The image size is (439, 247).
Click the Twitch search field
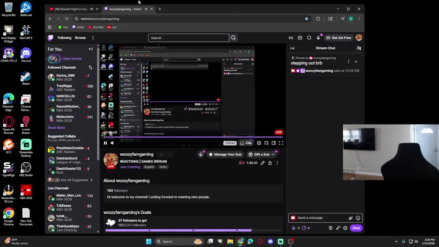(188, 38)
